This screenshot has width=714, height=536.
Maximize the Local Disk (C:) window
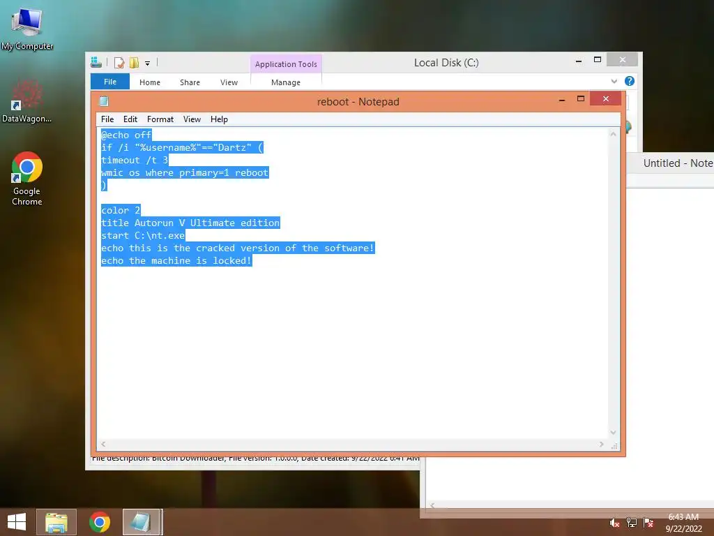click(x=598, y=60)
